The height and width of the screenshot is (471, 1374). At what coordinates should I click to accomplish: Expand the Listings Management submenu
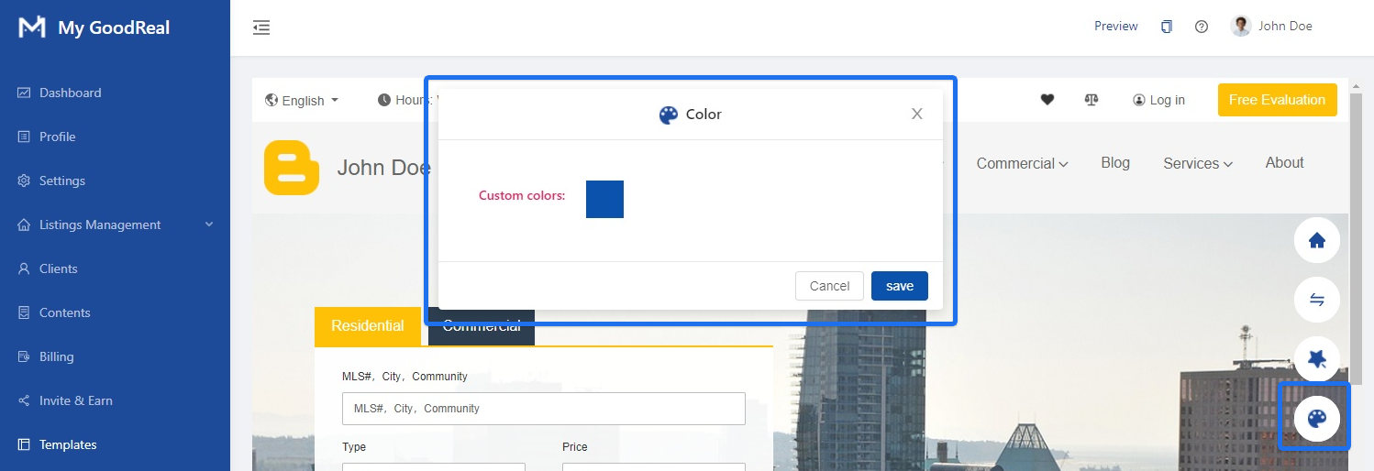click(x=115, y=225)
